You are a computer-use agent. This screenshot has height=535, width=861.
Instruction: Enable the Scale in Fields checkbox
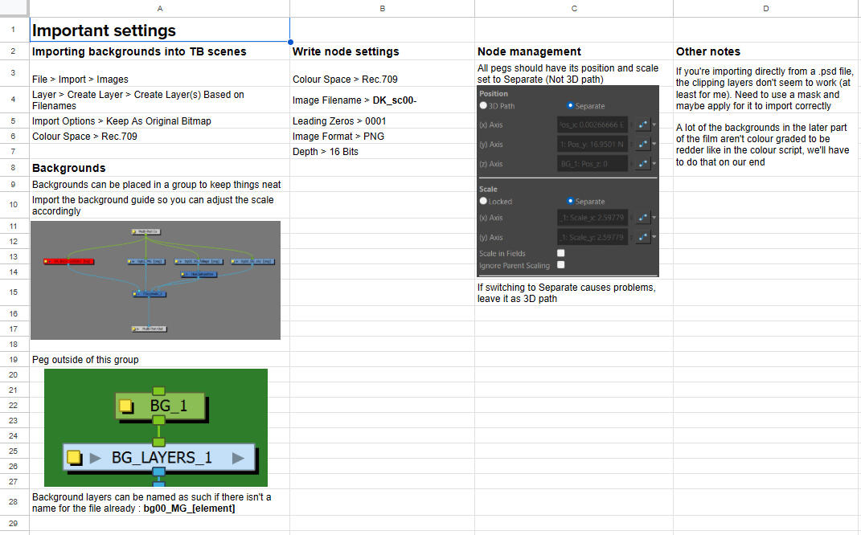pyautogui.click(x=560, y=253)
